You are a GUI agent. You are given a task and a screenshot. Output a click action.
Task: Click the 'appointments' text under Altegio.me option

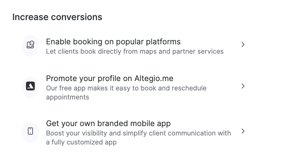point(67,97)
